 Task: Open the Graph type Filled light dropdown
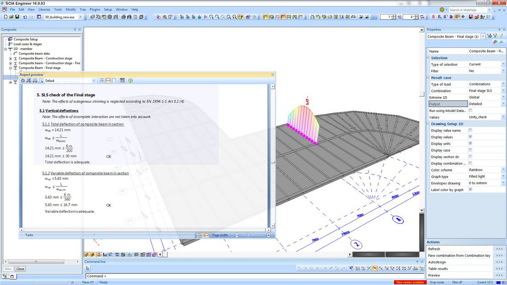coord(503,176)
